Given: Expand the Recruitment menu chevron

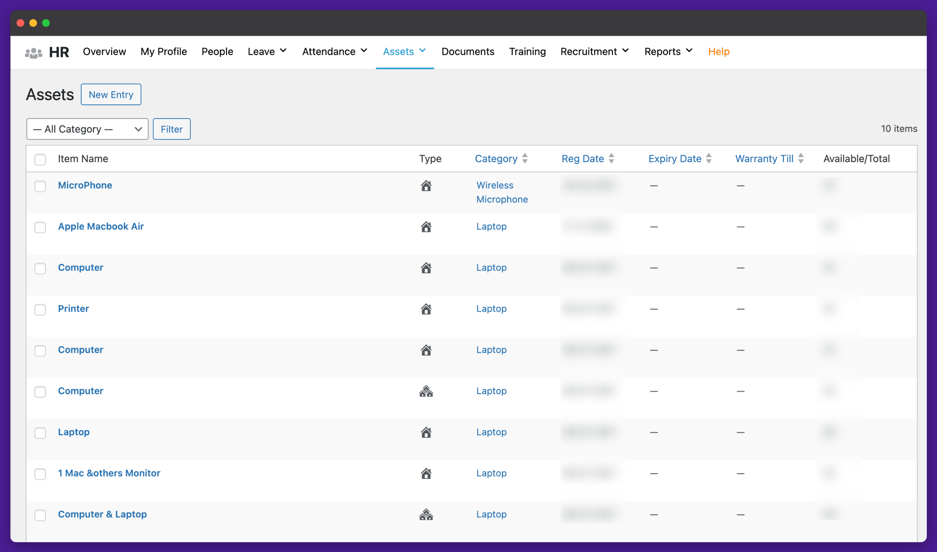Looking at the screenshot, I should tap(625, 51).
